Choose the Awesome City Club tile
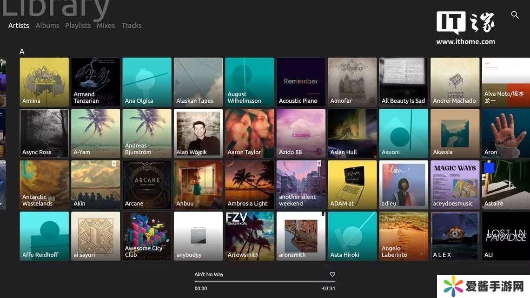The image size is (530, 298). (147, 236)
